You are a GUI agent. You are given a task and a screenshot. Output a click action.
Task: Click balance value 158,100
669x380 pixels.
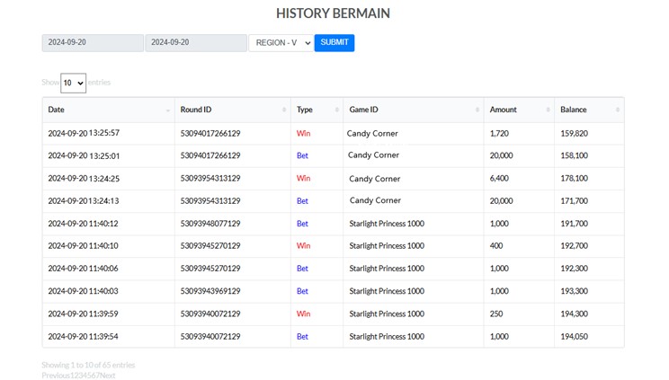[575, 155]
